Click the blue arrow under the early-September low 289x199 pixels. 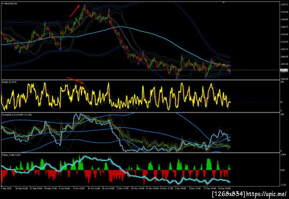tap(20, 52)
